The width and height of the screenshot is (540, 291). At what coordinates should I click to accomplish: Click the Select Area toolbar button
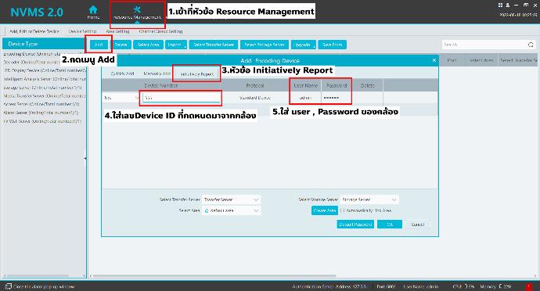tap(148, 45)
